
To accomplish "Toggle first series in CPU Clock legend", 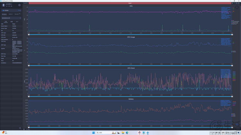I will [234, 72].
